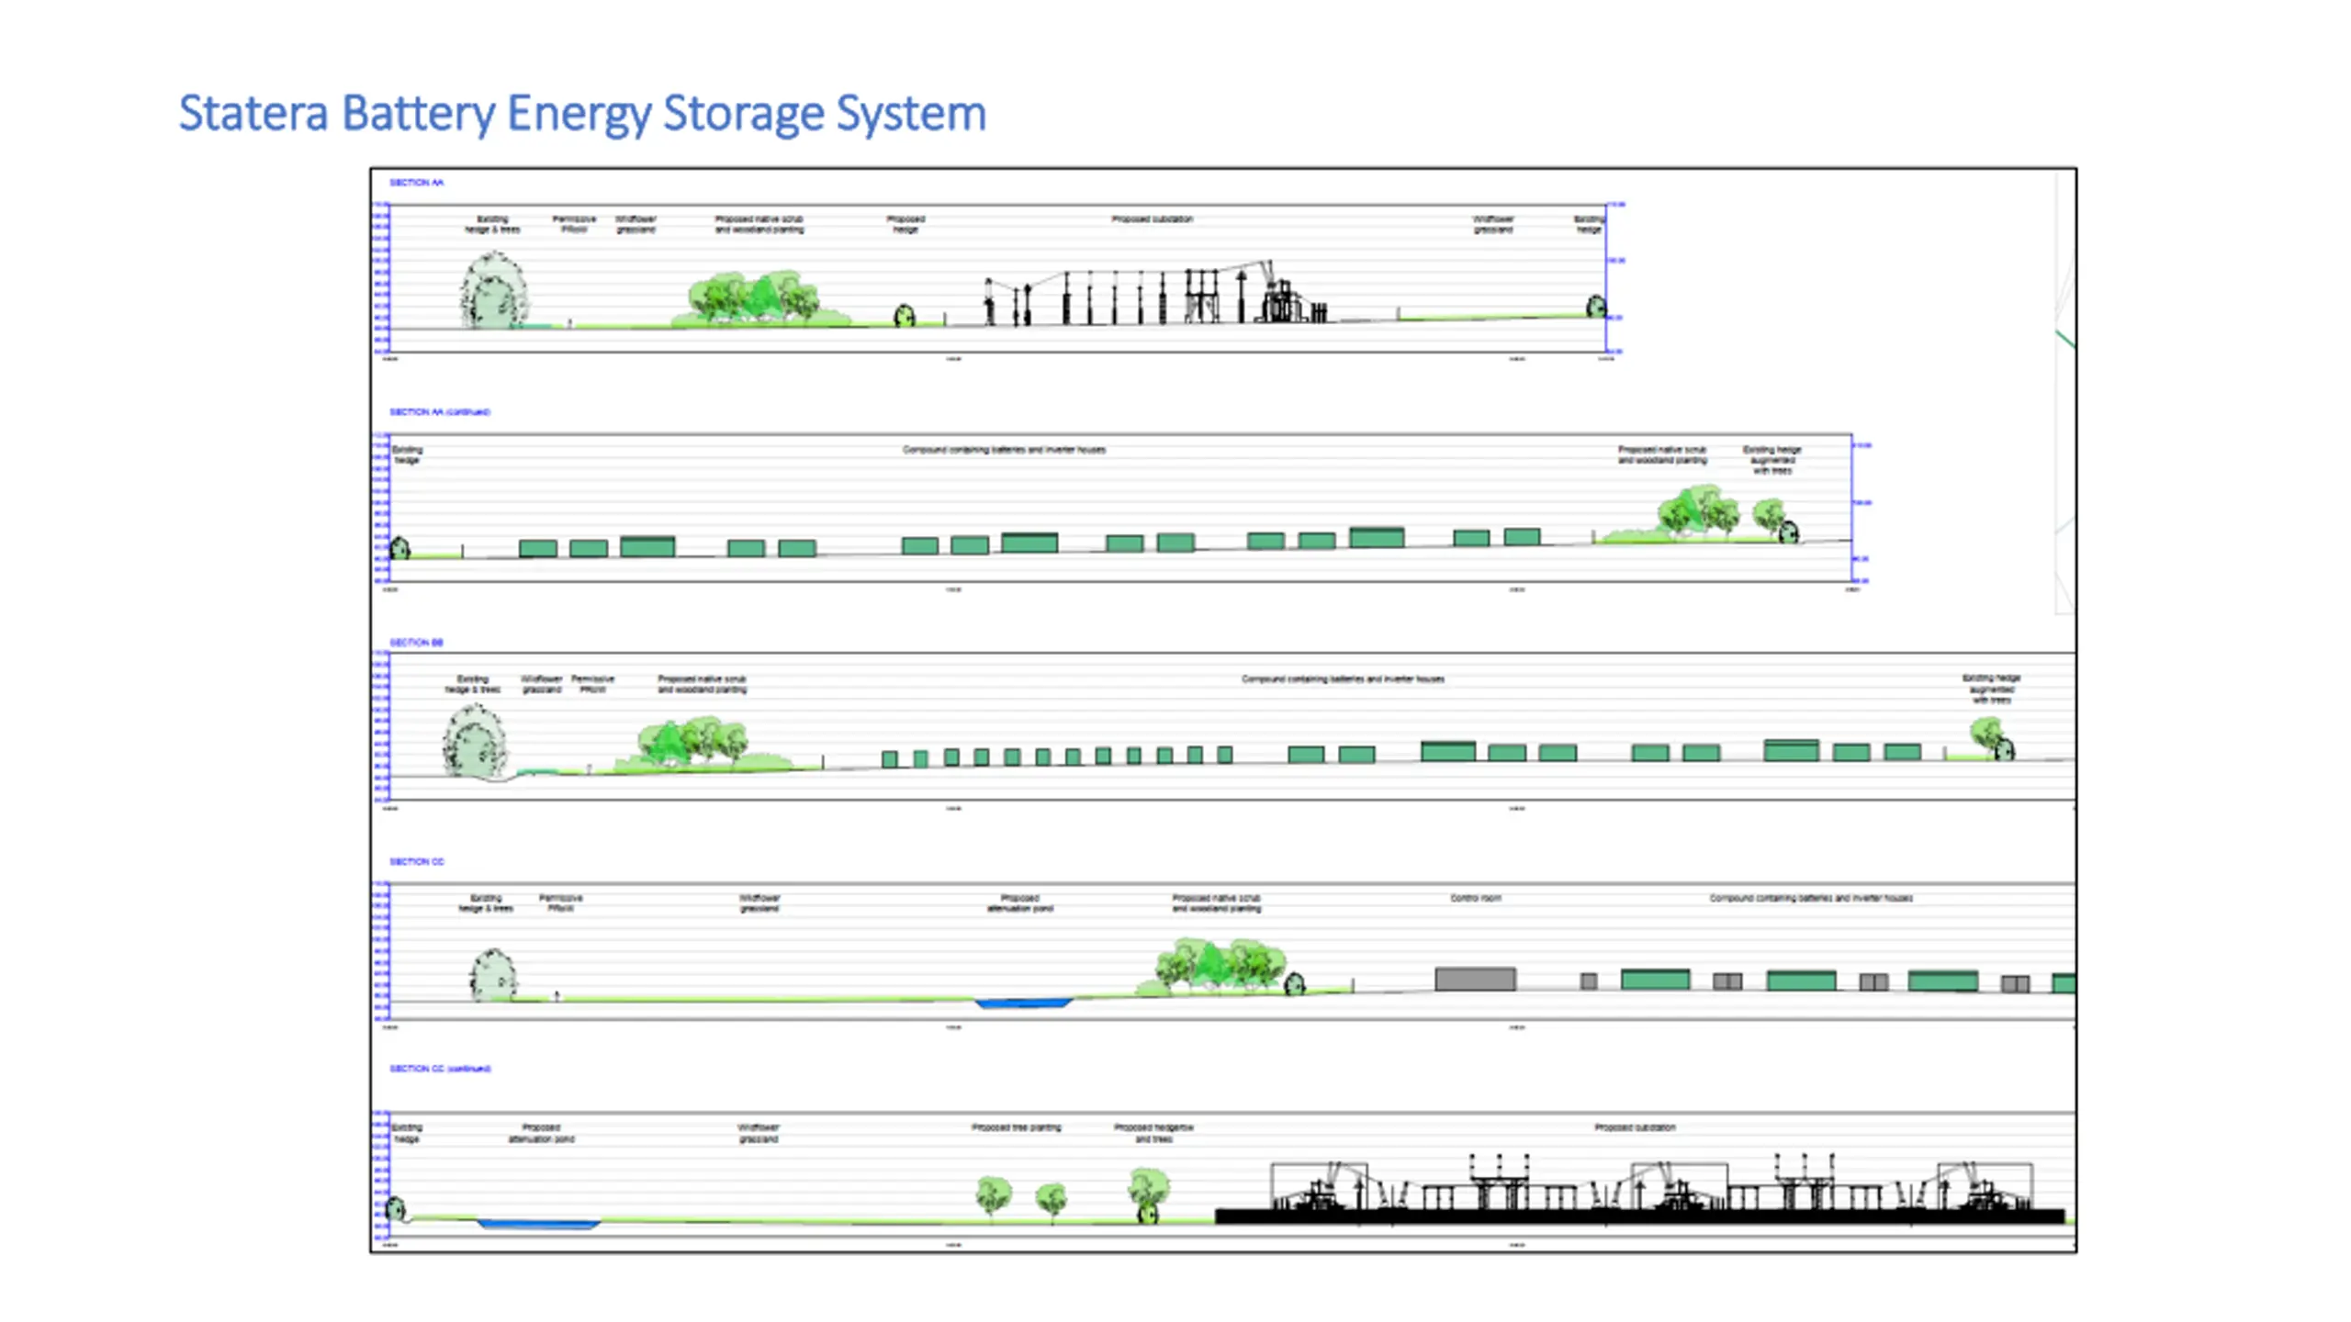
Task: Click 'Wildflower grassland' label in Section CC
Action: (759, 903)
